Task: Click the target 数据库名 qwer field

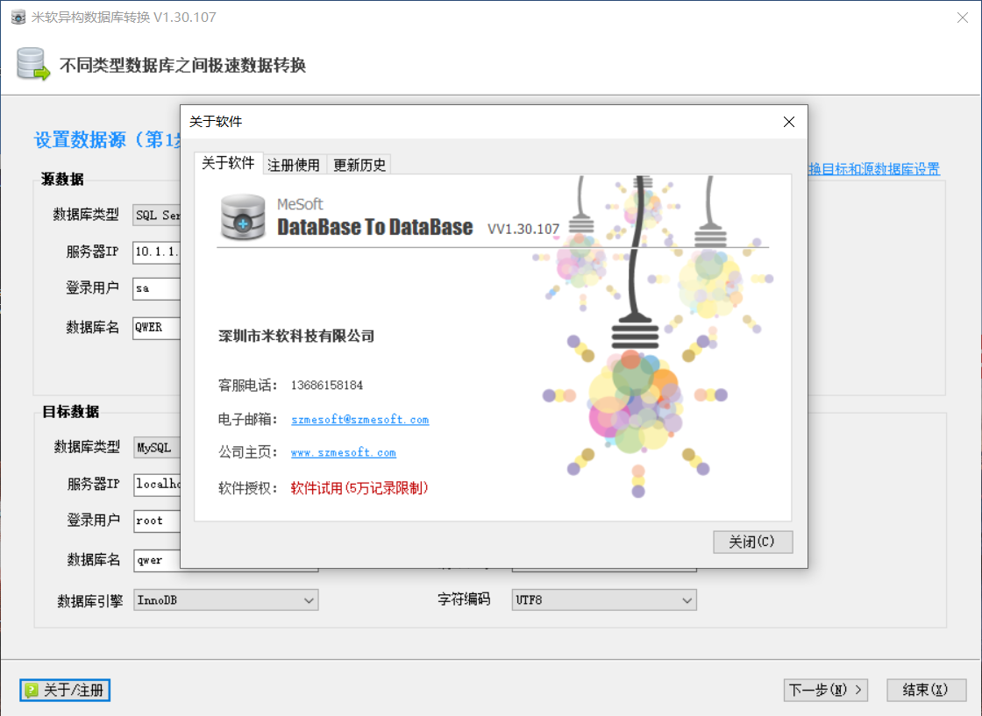Action: 157,560
